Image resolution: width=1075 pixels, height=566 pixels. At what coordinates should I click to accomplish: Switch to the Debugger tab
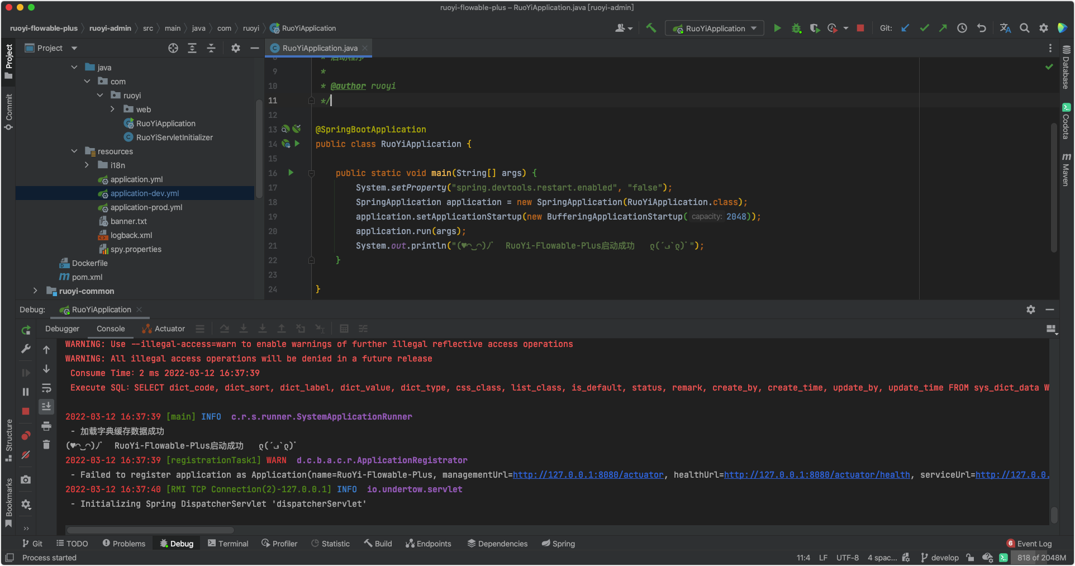[x=62, y=329]
